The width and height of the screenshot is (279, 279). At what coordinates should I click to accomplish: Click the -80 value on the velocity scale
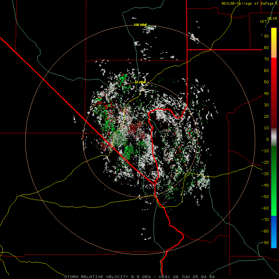pos(265,231)
